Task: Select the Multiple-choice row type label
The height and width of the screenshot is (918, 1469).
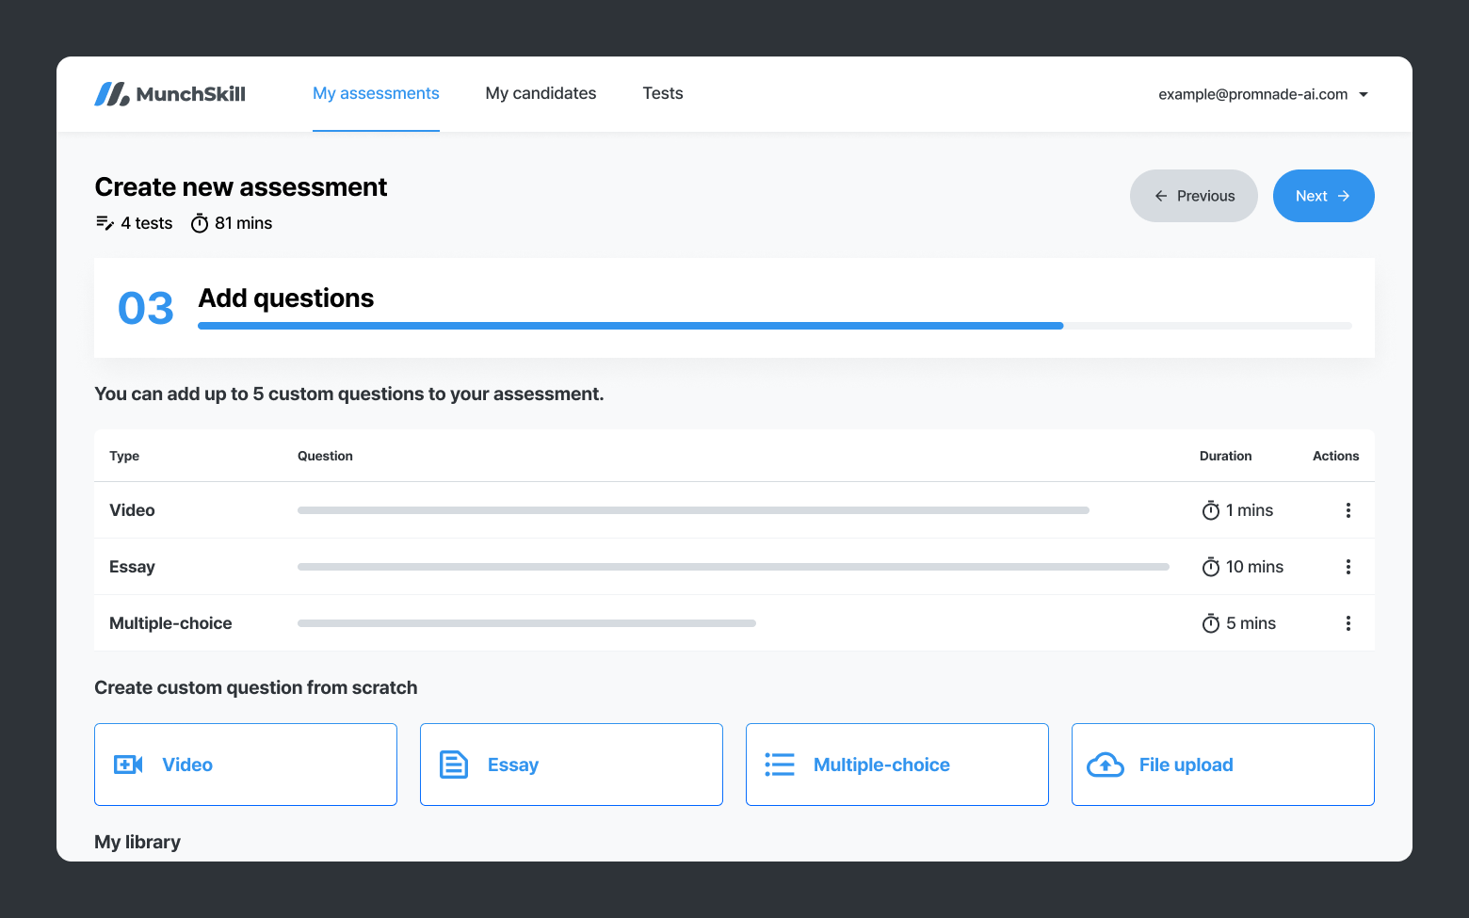Action: point(170,623)
